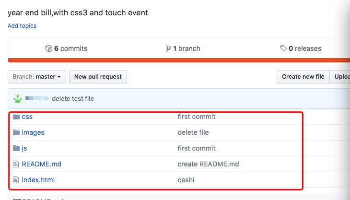Click the images folder icon
The image size is (350, 200).
click(x=16, y=132)
